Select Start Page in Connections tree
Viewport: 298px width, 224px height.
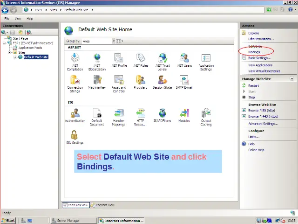pyautogui.click(x=20, y=38)
